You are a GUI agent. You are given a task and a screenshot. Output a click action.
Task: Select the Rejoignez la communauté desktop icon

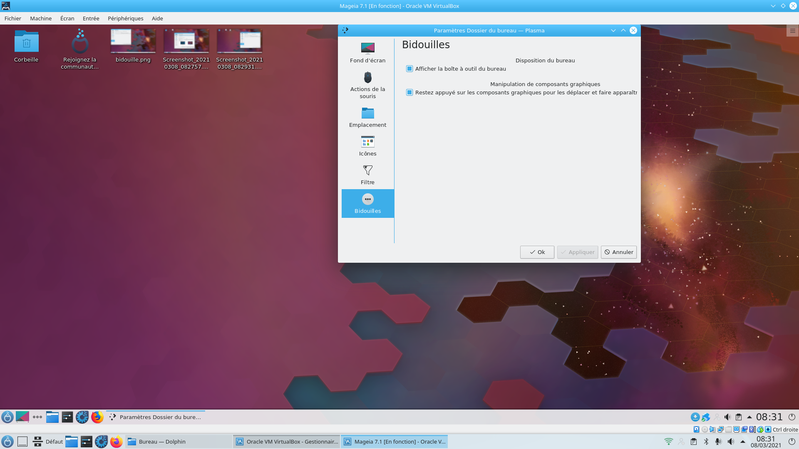(80, 49)
